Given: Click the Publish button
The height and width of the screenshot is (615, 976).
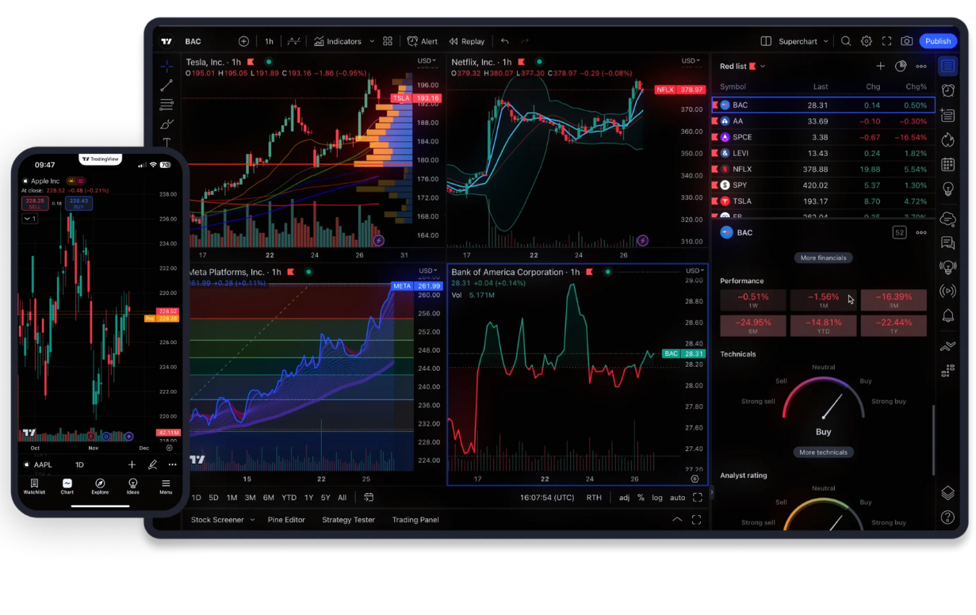Looking at the screenshot, I should (x=938, y=41).
